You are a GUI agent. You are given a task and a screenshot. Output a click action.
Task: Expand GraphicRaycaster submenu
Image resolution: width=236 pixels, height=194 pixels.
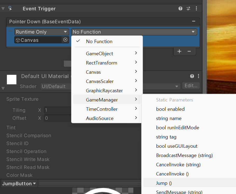coord(107,91)
